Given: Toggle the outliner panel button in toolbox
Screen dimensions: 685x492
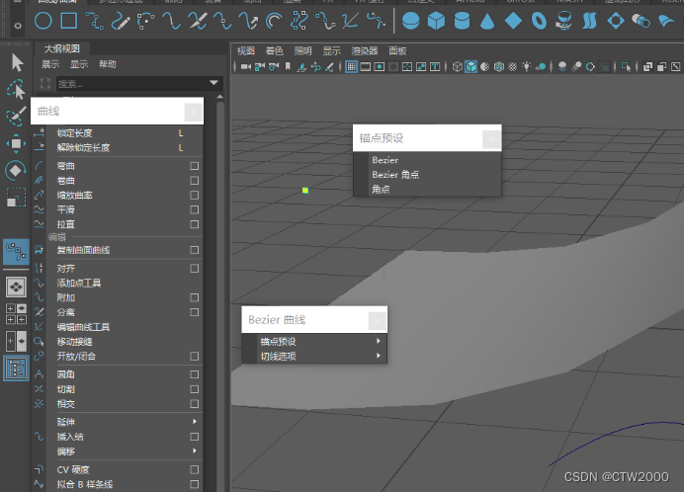Looking at the screenshot, I should coord(16,369).
